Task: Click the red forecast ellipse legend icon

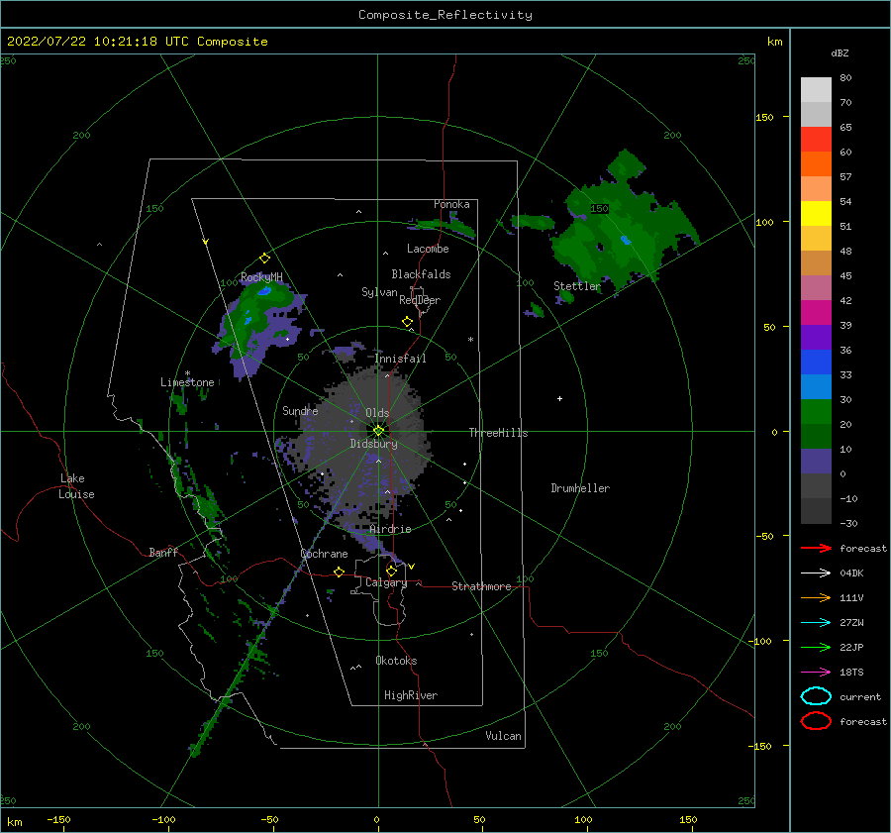Action: click(816, 721)
